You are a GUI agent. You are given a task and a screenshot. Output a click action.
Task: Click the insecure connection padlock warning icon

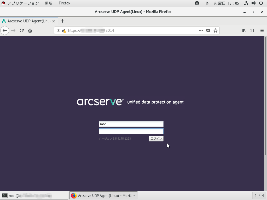tap(64, 30)
